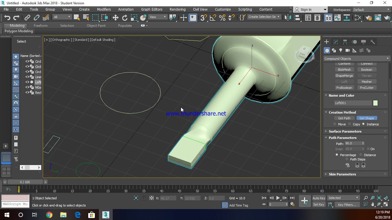The width and height of the screenshot is (392, 220).
Task: Open the Customize menu
Action: tap(223, 9)
